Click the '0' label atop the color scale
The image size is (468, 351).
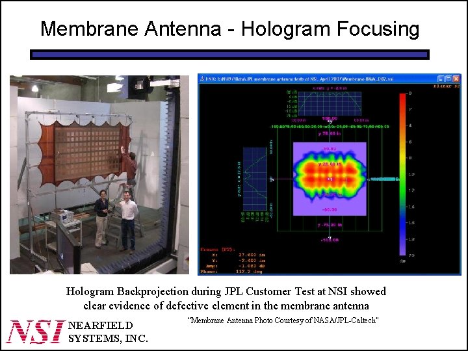pyautogui.click(x=409, y=94)
